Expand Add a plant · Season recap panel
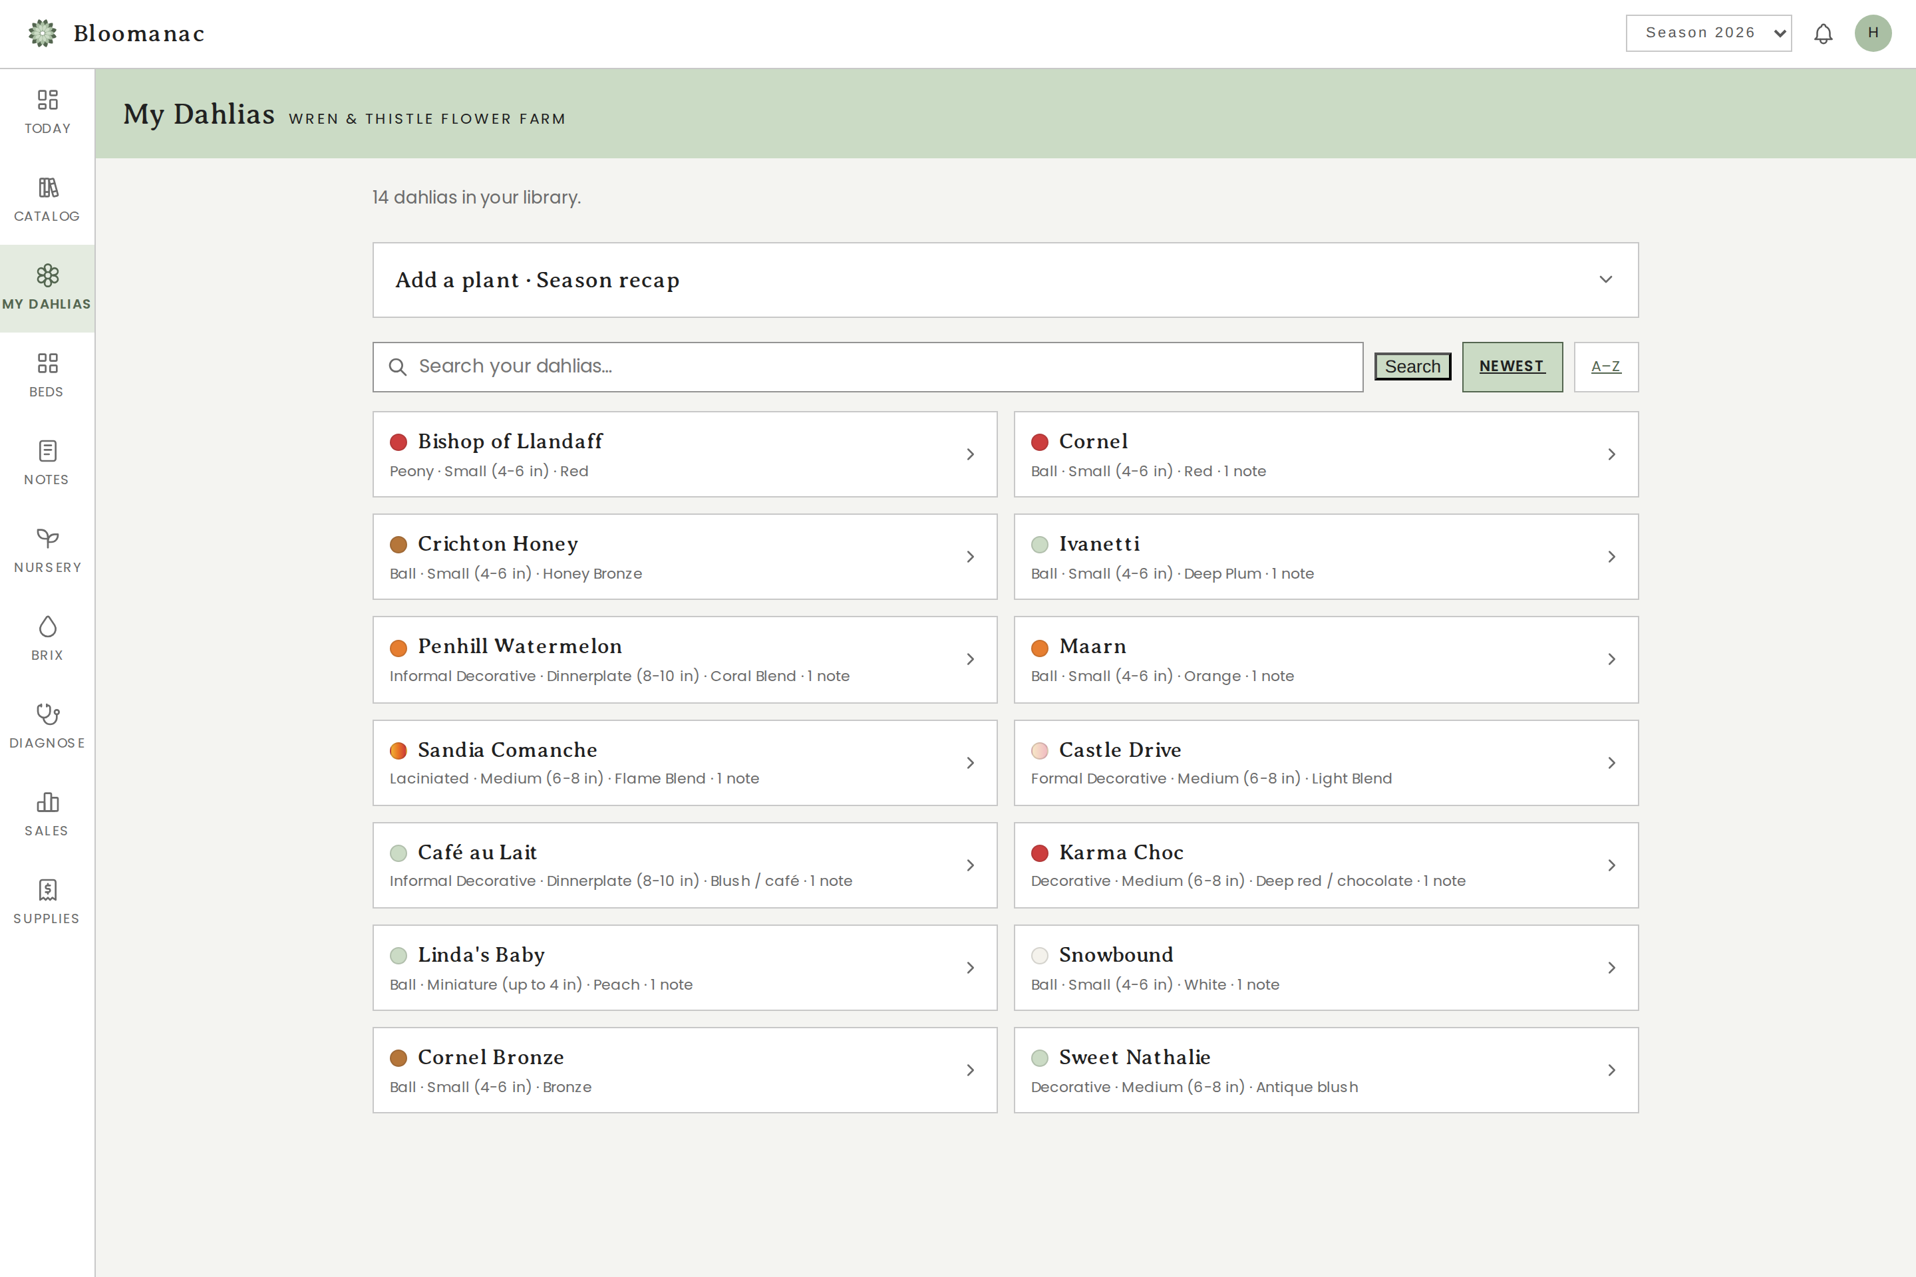The height and width of the screenshot is (1277, 1916). pos(1005,280)
